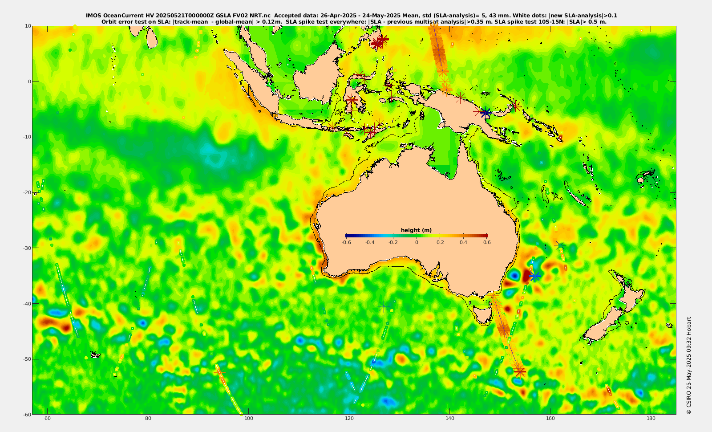Pick the dark red end of the height colorbar
The width and height of the screenshot is (712, 432).
tap(485, 236)
